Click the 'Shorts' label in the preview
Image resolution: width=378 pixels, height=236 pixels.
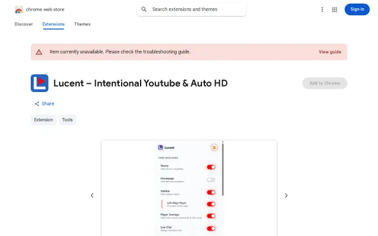[164, 166]
